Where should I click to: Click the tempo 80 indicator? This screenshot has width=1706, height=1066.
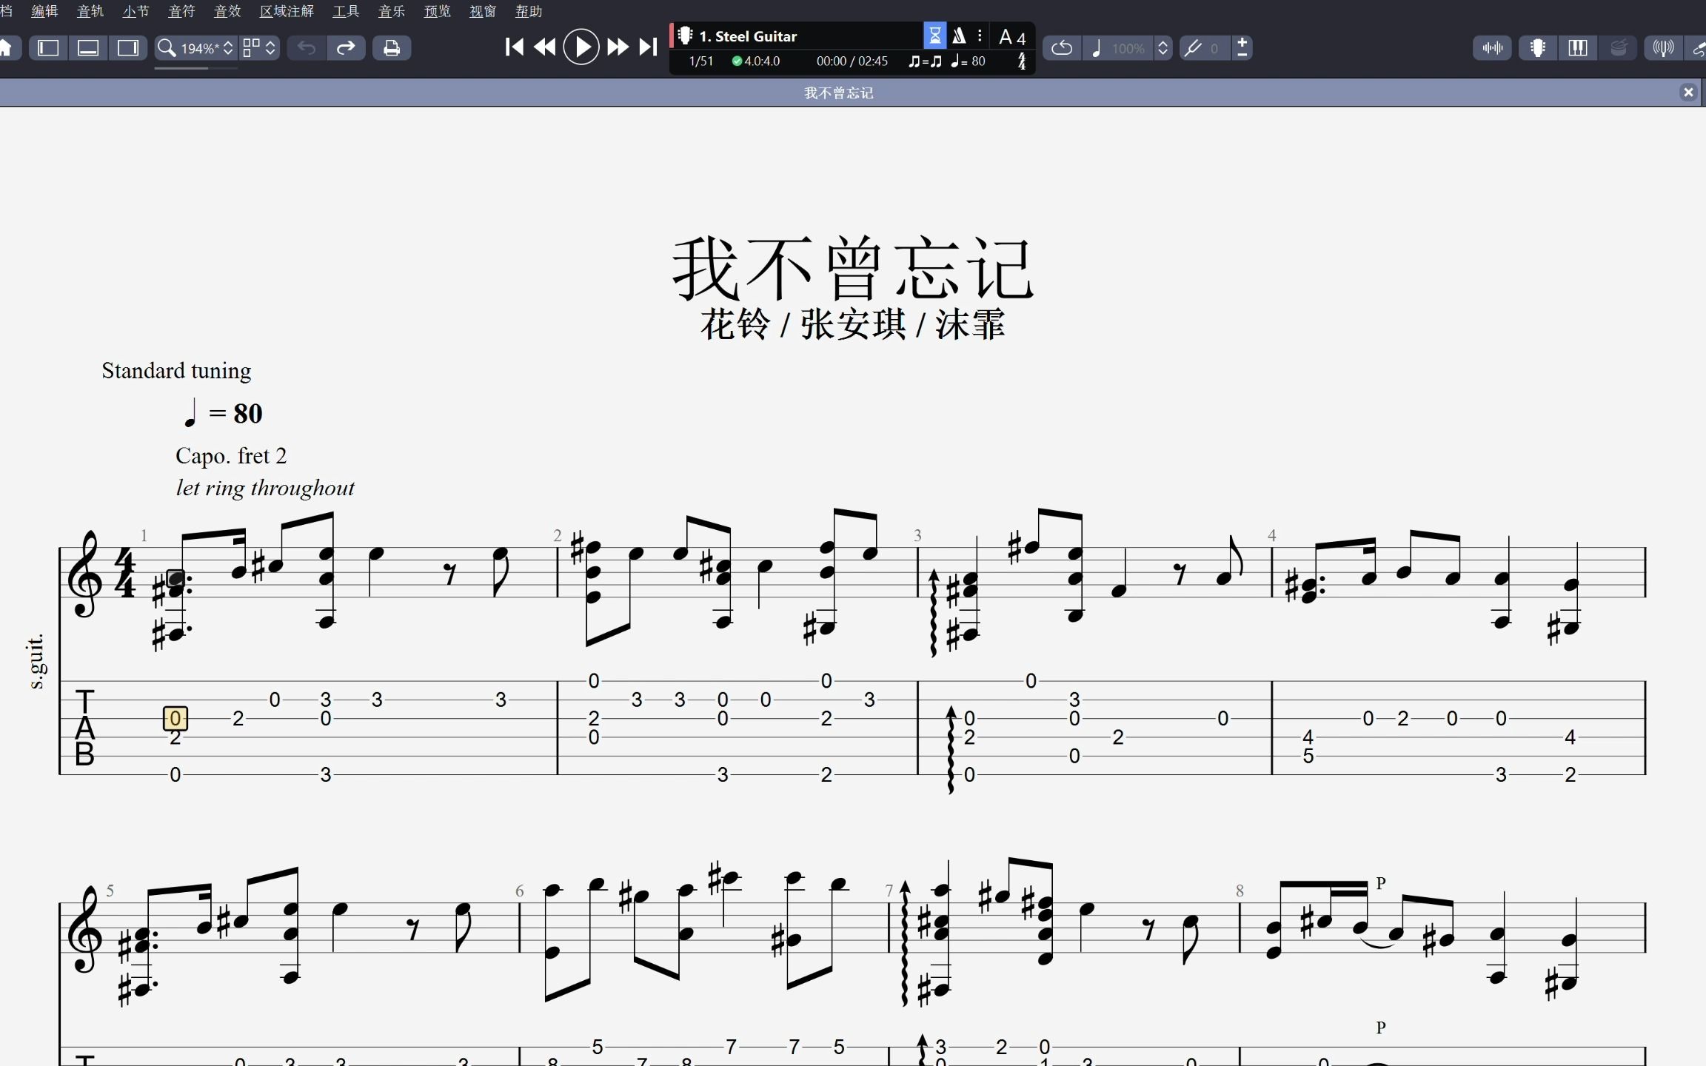point(969,61)
